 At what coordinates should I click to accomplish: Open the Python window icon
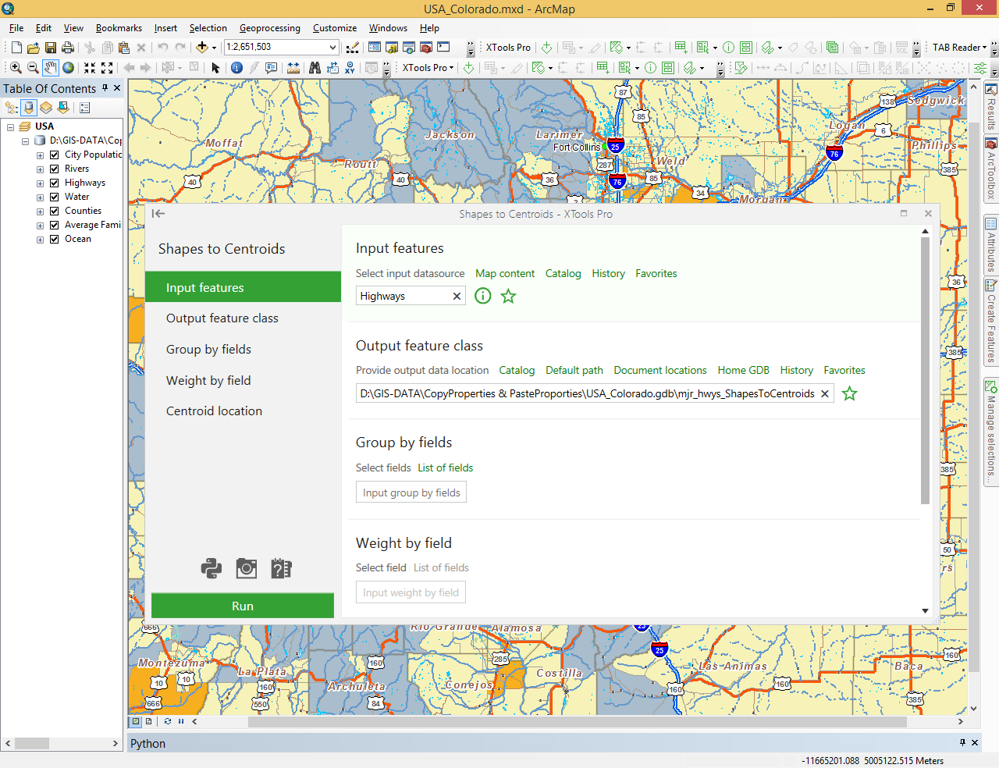click(443, 48)
